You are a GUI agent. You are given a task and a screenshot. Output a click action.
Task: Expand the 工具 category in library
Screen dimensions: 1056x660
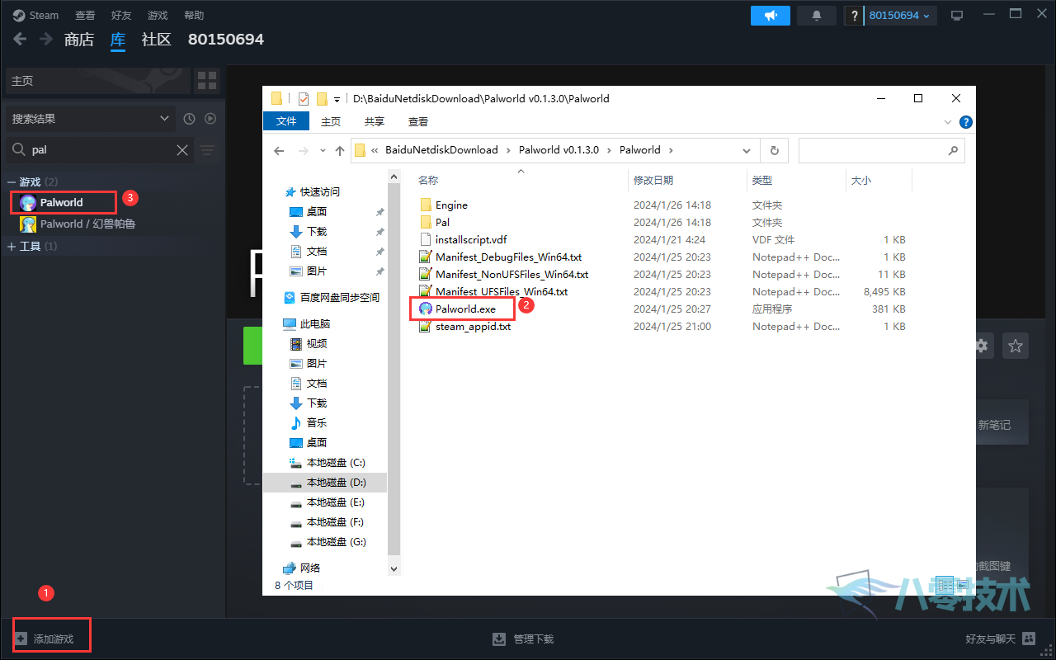(x=12, y=246)
